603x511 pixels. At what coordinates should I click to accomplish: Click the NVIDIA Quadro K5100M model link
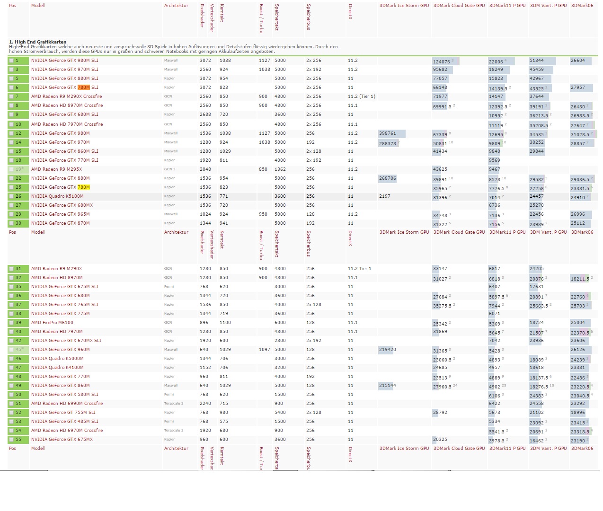pyautogui.click(x=57, y=196)
